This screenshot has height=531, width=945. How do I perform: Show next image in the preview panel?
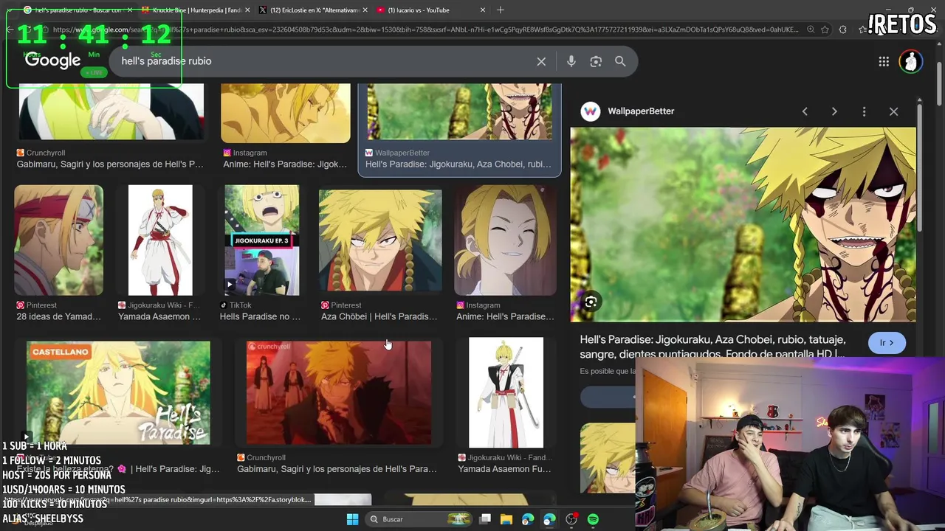[834, 111]
